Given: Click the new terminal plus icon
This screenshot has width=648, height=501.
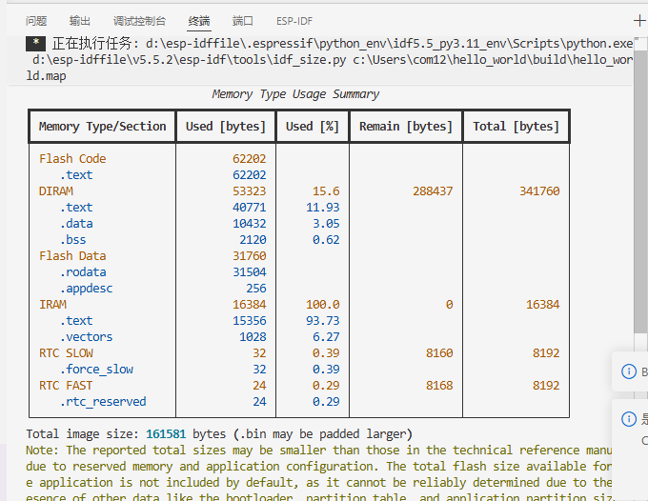Looking at the screenshot, I should (639, 20).
